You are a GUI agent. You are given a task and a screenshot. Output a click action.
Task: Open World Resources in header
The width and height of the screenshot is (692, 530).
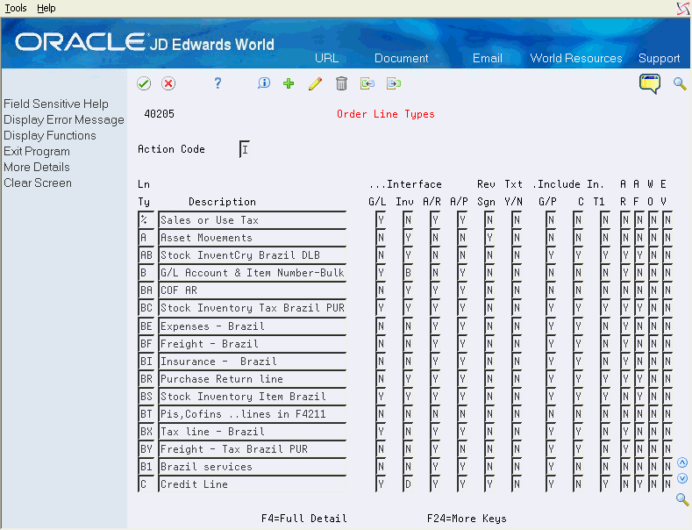[576, 58]
